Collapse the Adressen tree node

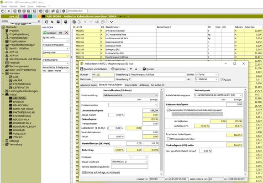pyautogui.click(x=3, y=73)
